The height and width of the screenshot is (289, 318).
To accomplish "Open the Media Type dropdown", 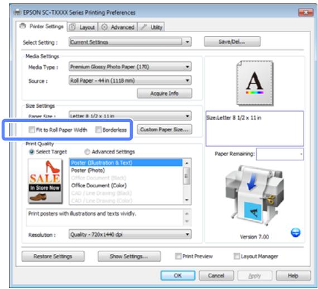I will [130, 67].
